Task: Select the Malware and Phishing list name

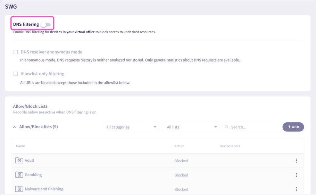Action: (44, 189)
